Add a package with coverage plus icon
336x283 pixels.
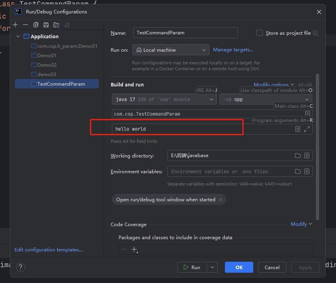(x=134, y=249)
